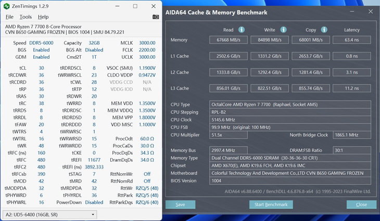The width and height of the screenshot is (380, 221).
Task: Click the BIOS Version field 1004
Action: (x=290, y=180)
